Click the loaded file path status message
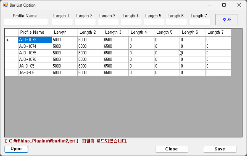Image resolution: width=247 pixels, height=156 pixels. click(x=66, y=141)
